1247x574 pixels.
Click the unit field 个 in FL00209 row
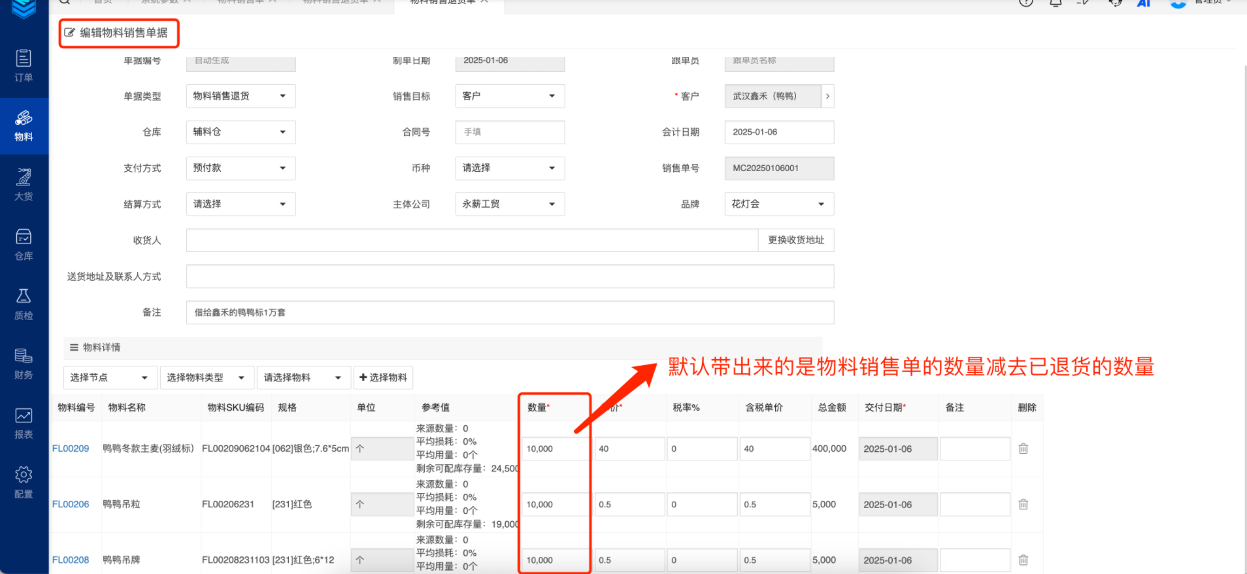click(382, 449)
